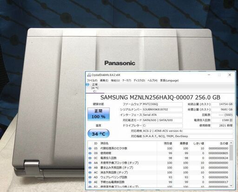
Task: Click the serial number field S3UBNY0K818702
Action: (162, 110)
